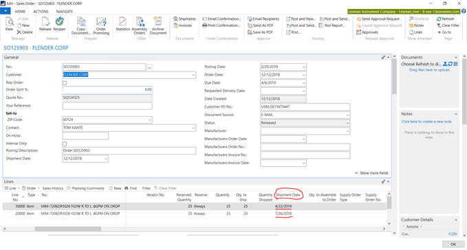Open the Shipment Date header field dropdown

click(x=106, y=159)
